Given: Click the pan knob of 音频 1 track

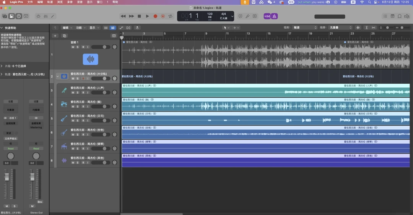Looking at the screenshot, I should click(x=115, y=47).
